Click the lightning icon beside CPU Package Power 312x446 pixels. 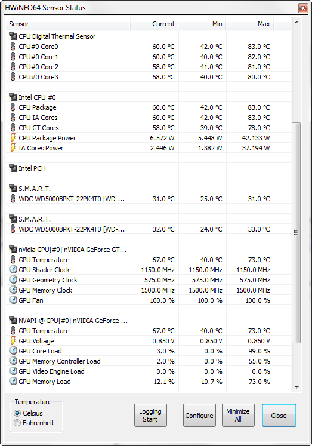pyautogui.click(x=13, y=138)
